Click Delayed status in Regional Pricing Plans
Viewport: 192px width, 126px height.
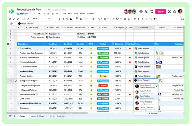(103, 86)
